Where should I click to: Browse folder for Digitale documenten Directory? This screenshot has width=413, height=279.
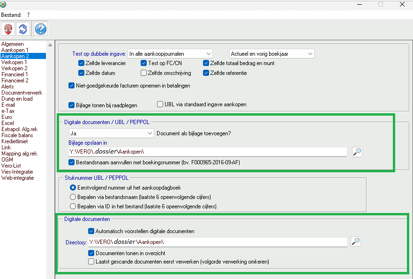[356, 242]
